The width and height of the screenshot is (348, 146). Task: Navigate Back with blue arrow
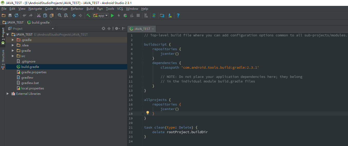74,16
